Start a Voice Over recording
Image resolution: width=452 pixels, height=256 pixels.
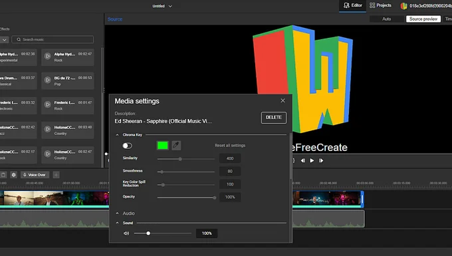click(35, 175)
